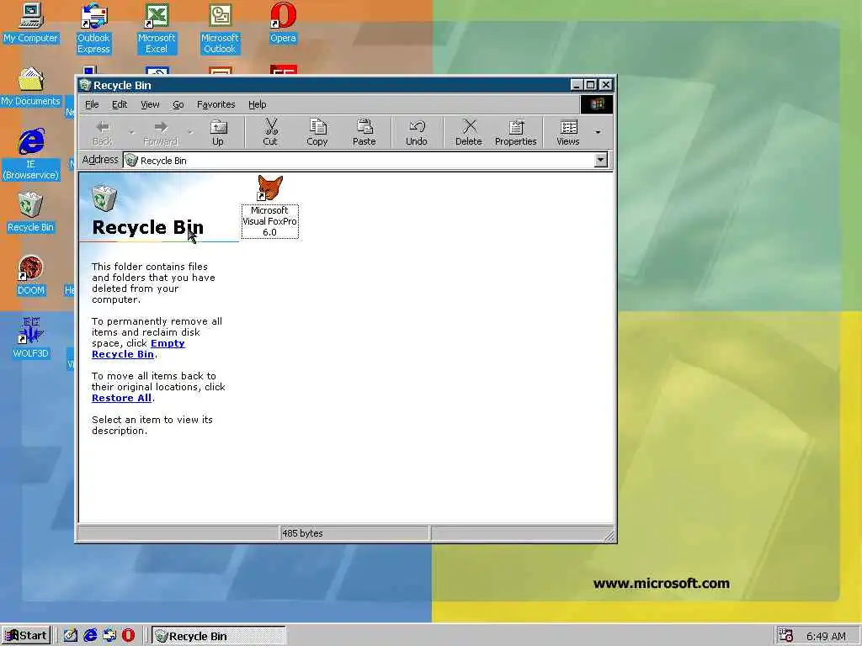Open the File menu

pos(92,104)
